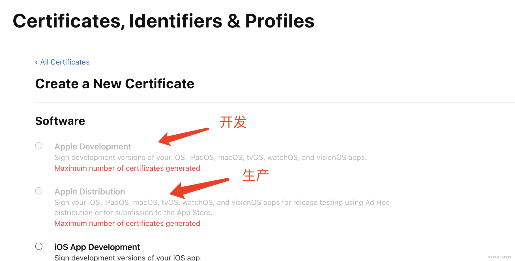This screenshot has height=261, width=515.
Task: Click the Certificates, Identifiers & Profiles page title
Action: click(164, 21)
